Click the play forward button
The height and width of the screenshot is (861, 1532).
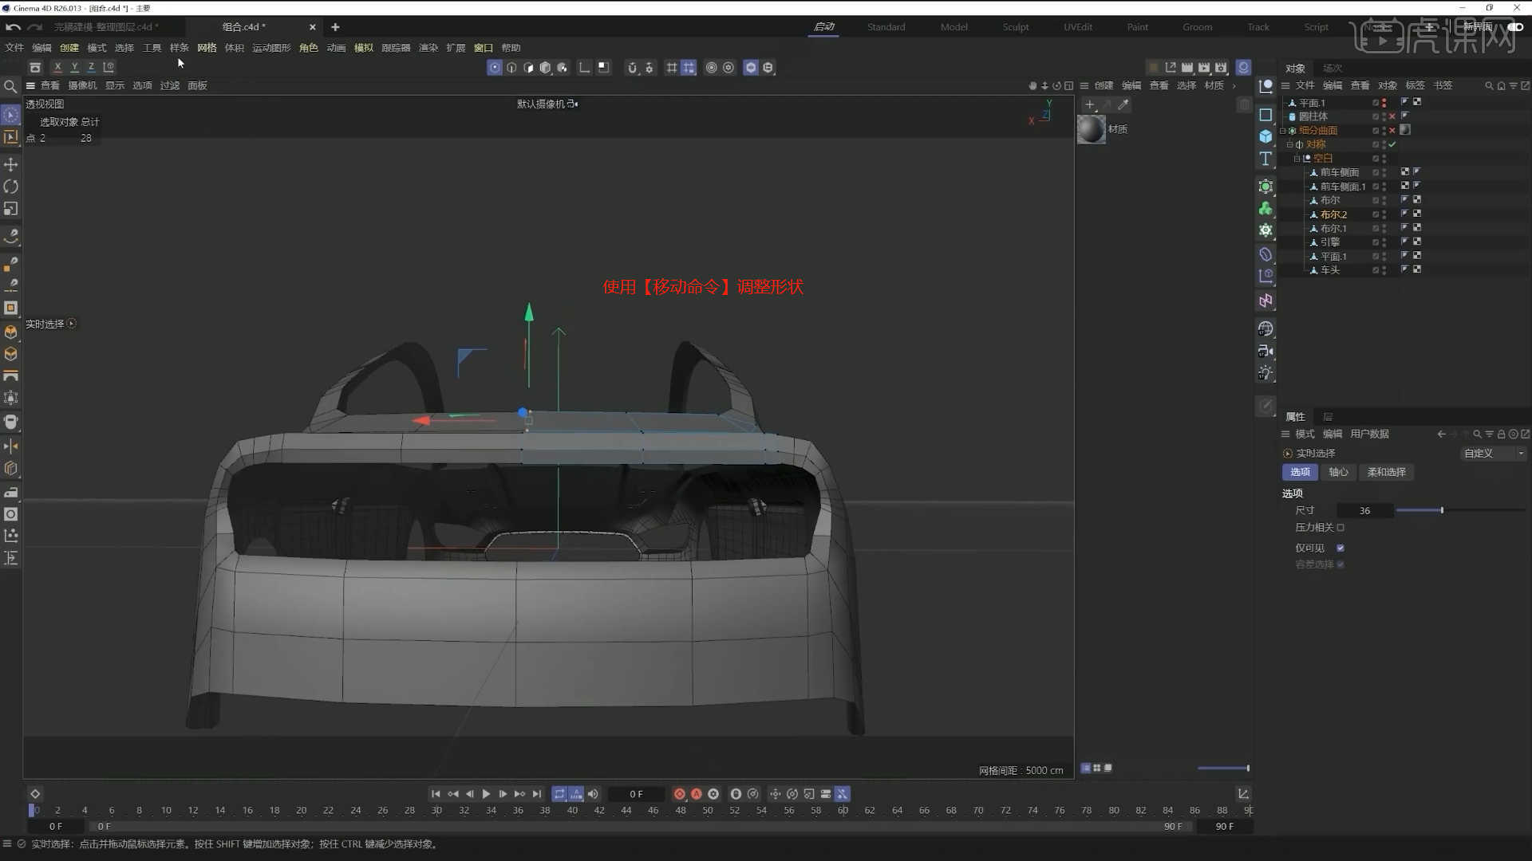coord(486,794)
